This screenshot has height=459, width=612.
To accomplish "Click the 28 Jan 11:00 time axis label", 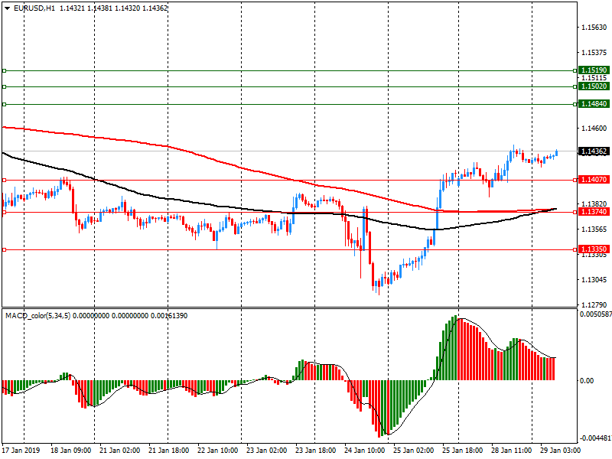I will coord(511,450).
